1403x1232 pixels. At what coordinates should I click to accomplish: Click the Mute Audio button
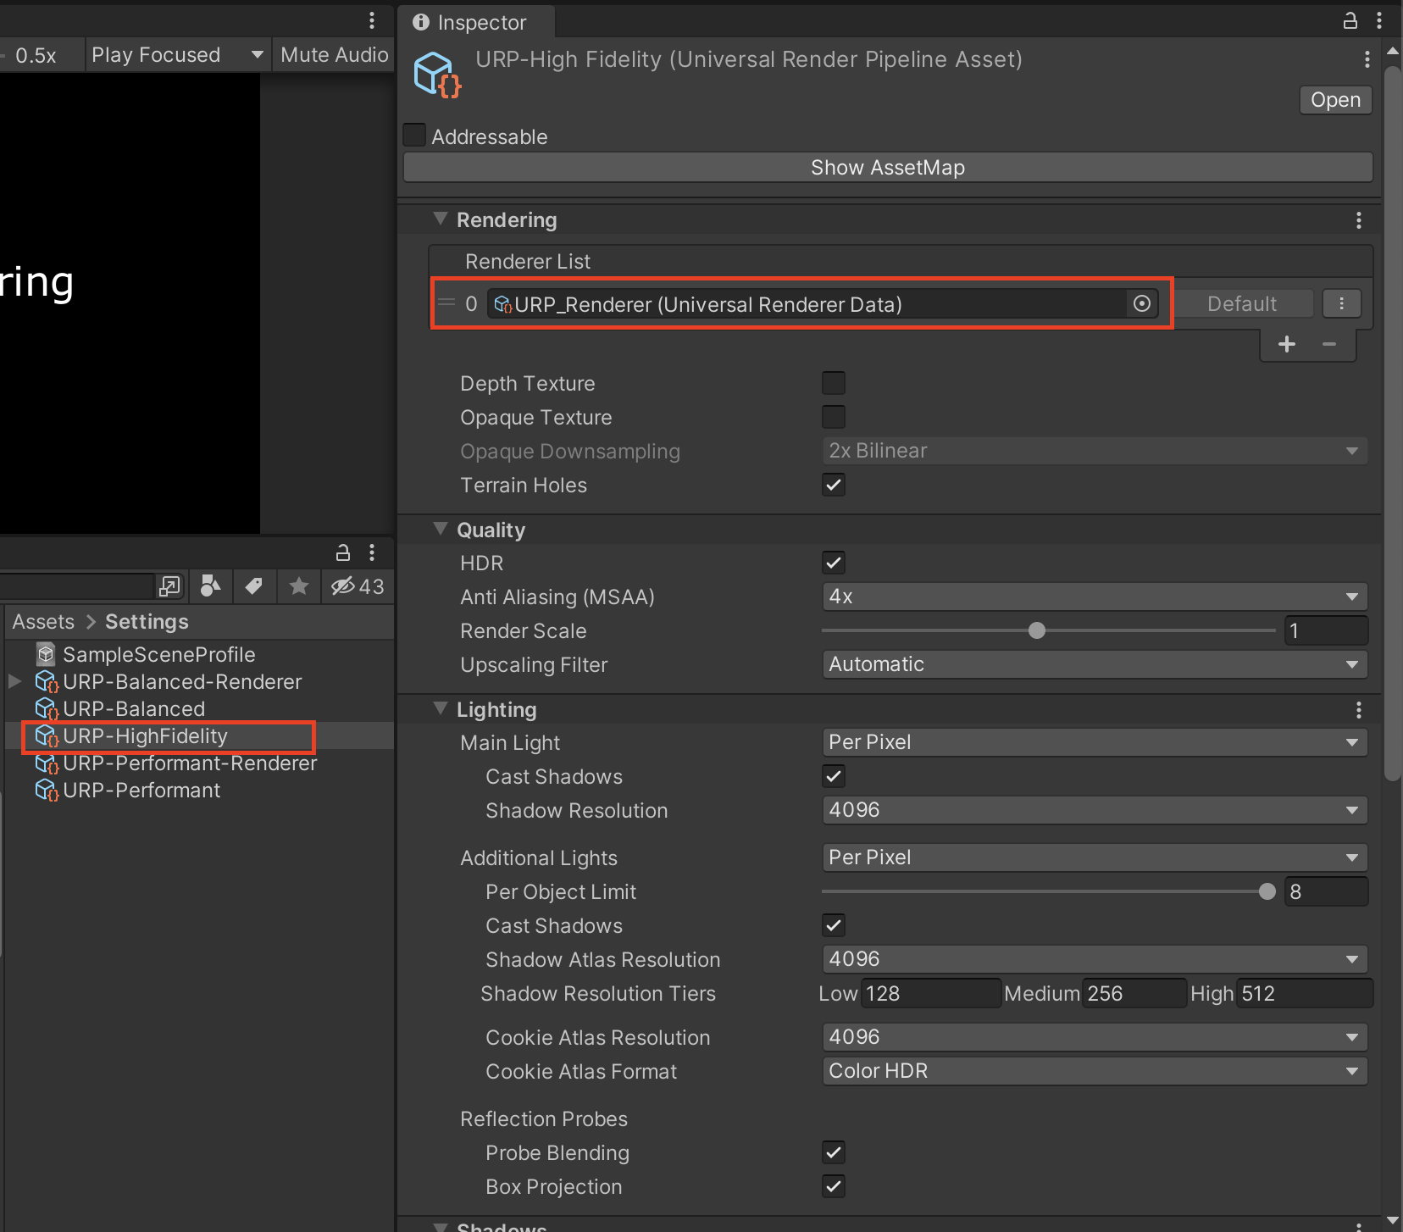tap(334, 55)
